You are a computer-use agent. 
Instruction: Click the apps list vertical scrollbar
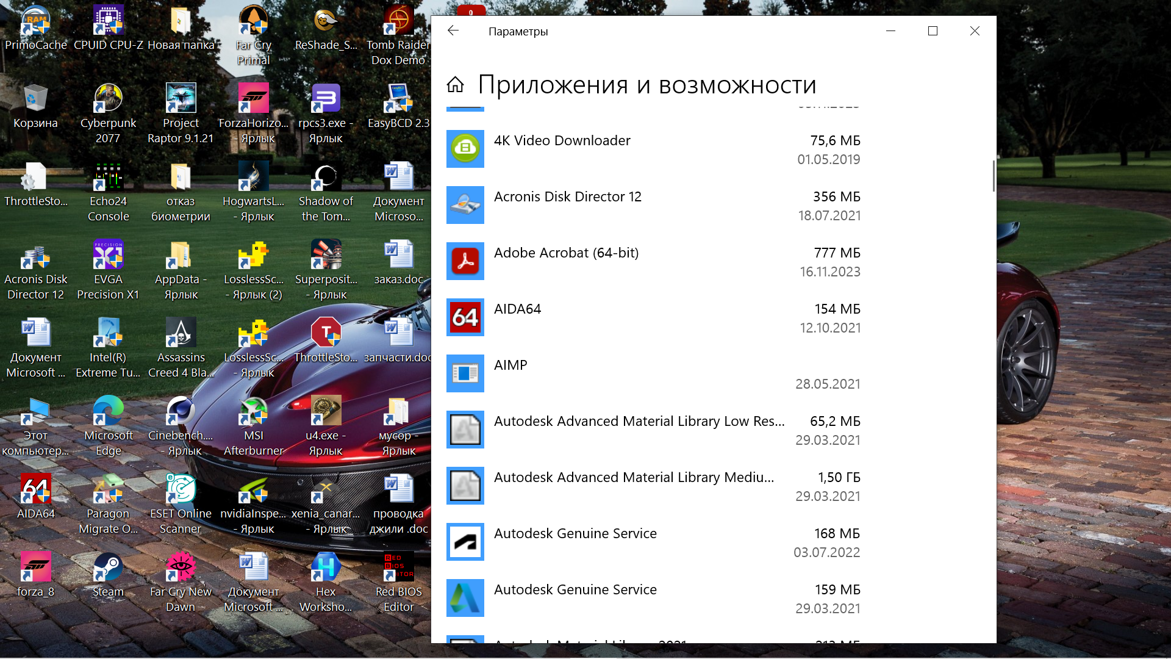pos(993,177)
